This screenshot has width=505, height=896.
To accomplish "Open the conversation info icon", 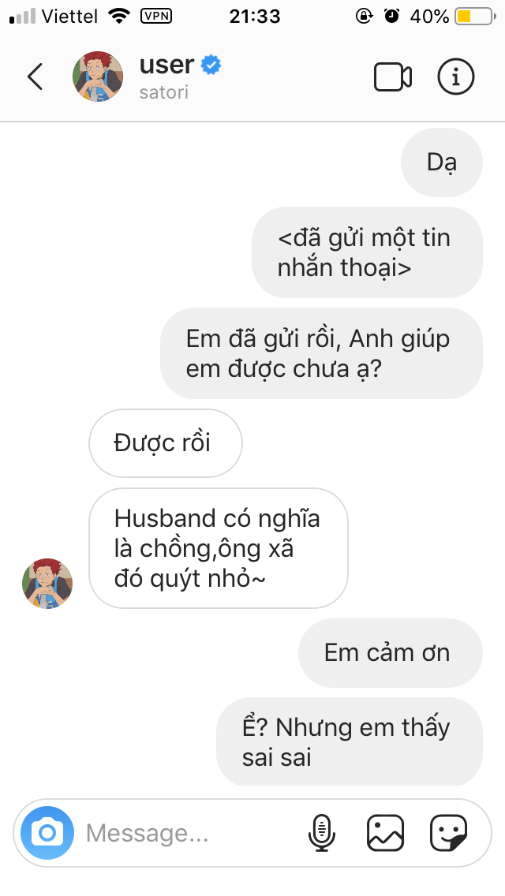I will click(x=456, y=77).
